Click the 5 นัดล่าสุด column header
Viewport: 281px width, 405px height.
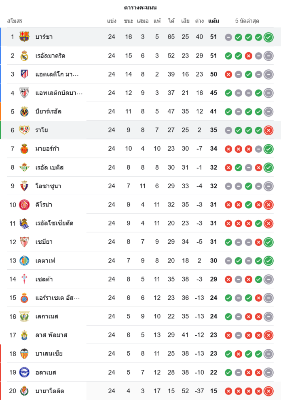click(247, 21)
